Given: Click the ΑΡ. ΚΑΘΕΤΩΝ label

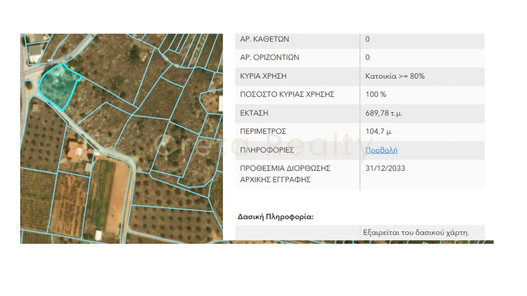Looking at the screenshot, I should [264, 39].
